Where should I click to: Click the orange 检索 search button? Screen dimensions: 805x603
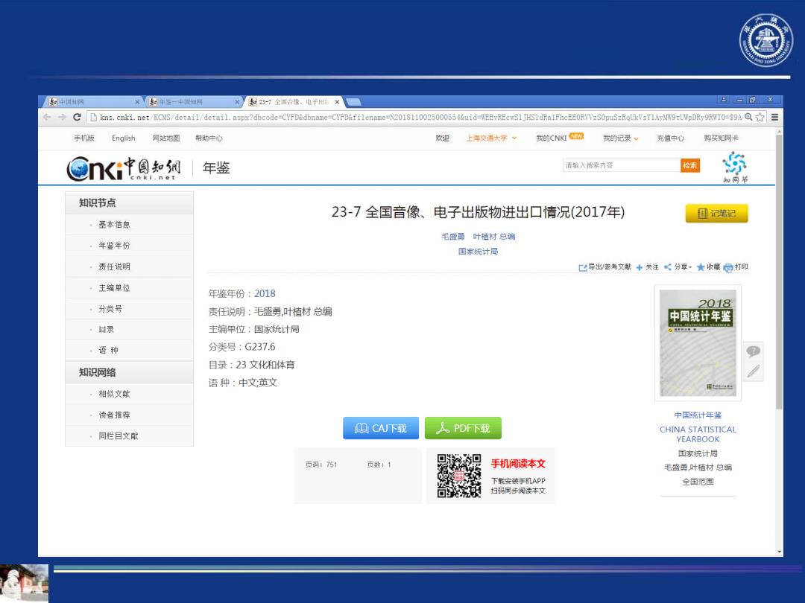pos(690,165)
